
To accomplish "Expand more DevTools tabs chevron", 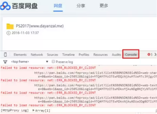I will pos(156,54).
